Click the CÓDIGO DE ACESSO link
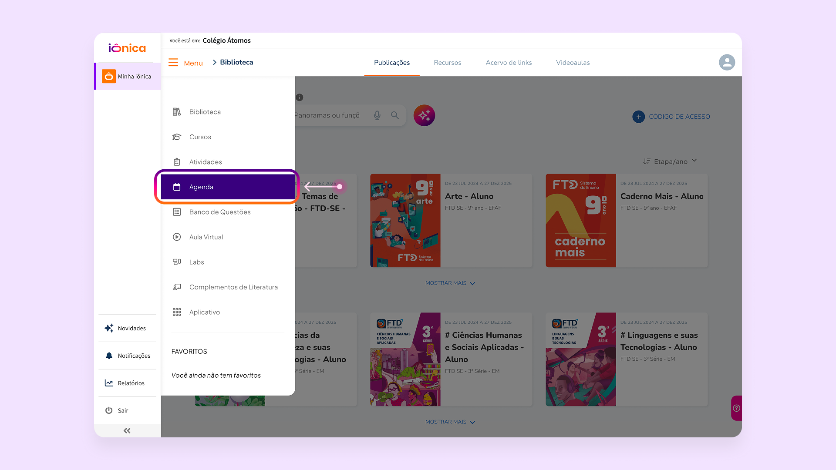This screenshot has height=470, width=836. point(679,117)
